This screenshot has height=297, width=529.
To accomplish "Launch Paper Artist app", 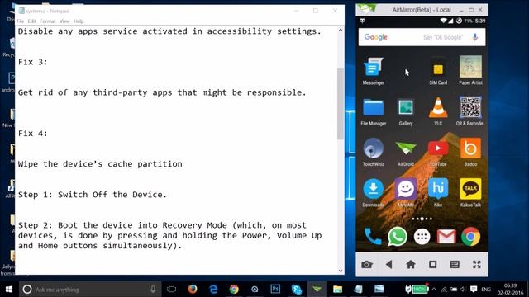I will (x=470, y=71).
